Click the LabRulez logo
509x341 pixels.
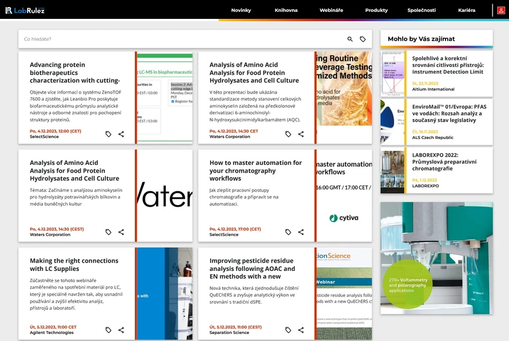25,11
